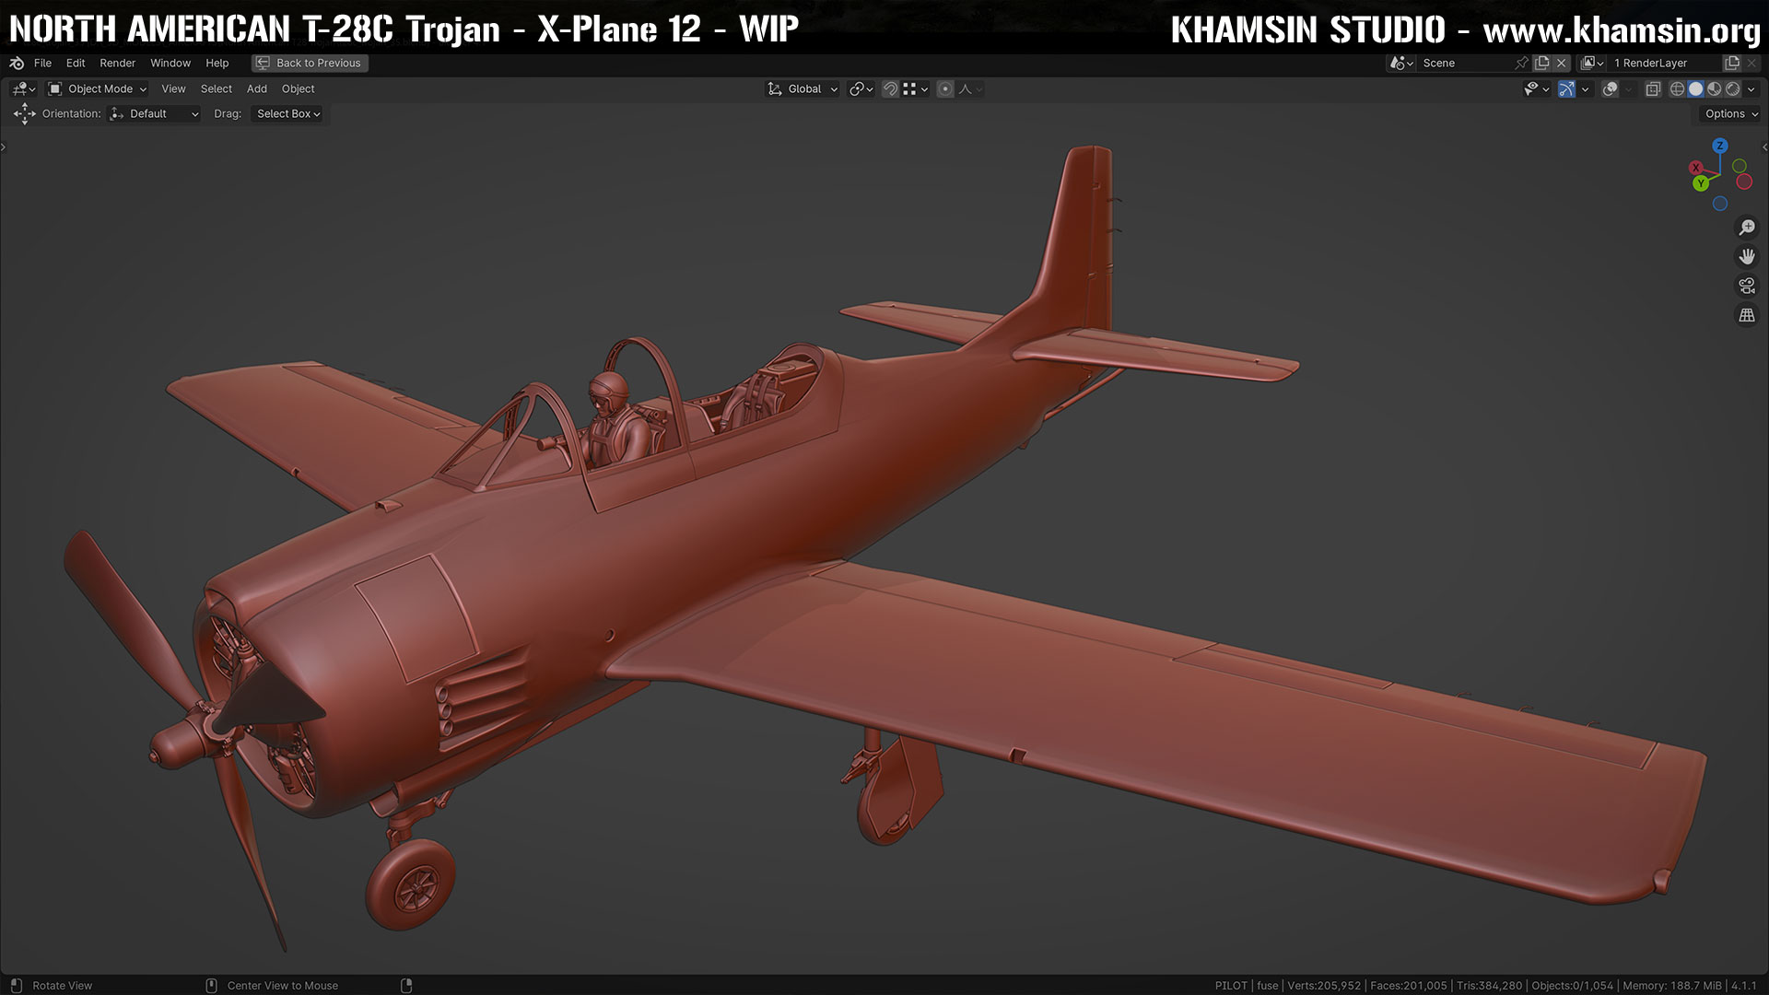Open the Render menu
The width and height of the screenshot is (1769, 995).
pos(117,63)
